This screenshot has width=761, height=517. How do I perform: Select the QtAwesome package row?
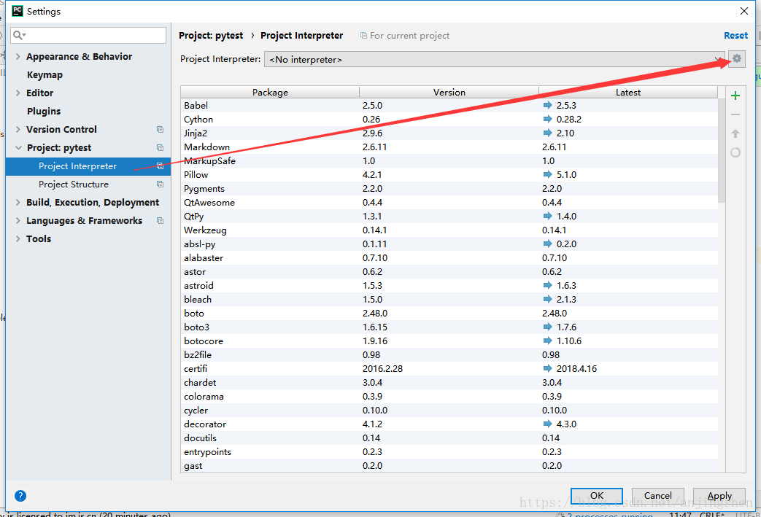(449, 202)
